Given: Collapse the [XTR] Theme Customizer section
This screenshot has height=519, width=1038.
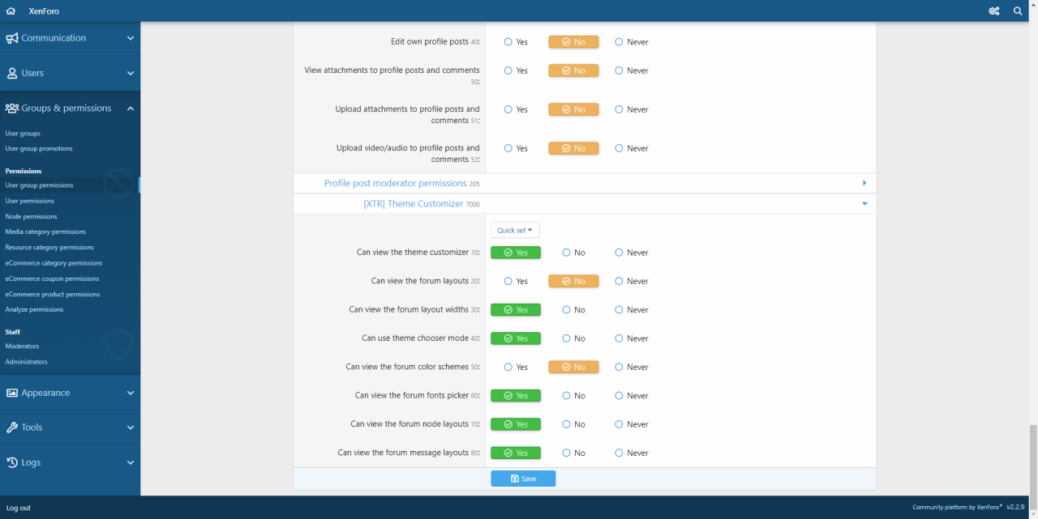Looking at the screenshot, I should pos(864,204).
